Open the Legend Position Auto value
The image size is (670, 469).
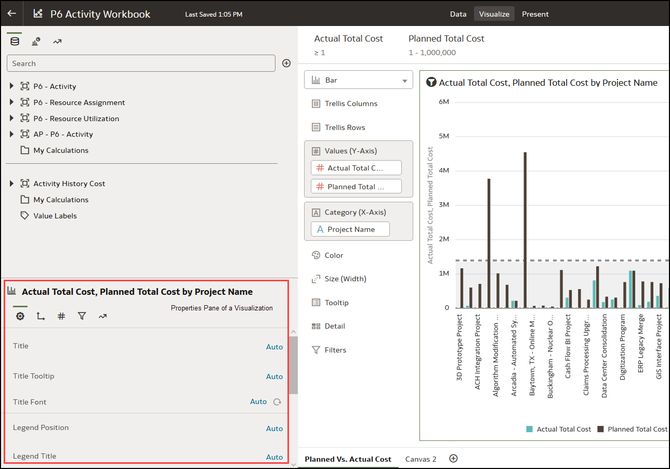[x=274, y=428]
